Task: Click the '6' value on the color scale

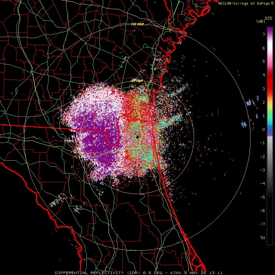Action: (x=264, y=48)
